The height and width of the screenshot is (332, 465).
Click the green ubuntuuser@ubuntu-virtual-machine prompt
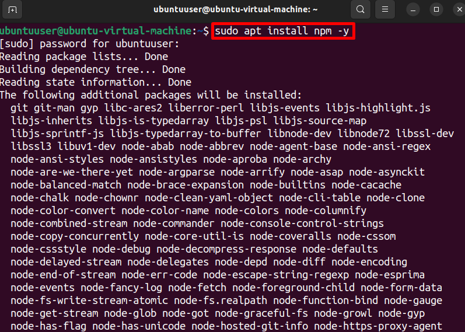(x=96, y=31)
